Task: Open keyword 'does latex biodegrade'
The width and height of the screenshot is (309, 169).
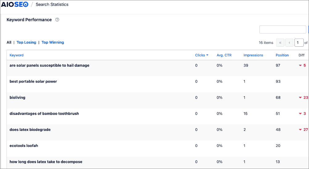Action: [30, 130]
